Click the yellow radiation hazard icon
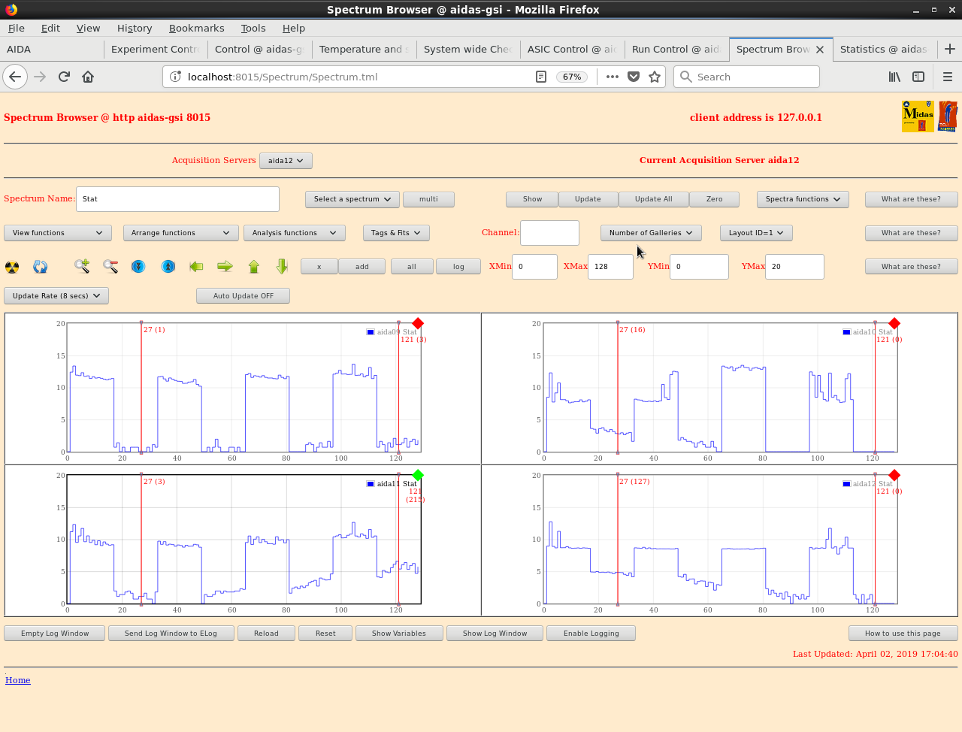The height and width of the screenshot is (732, 962). click(x=12, y=267)
